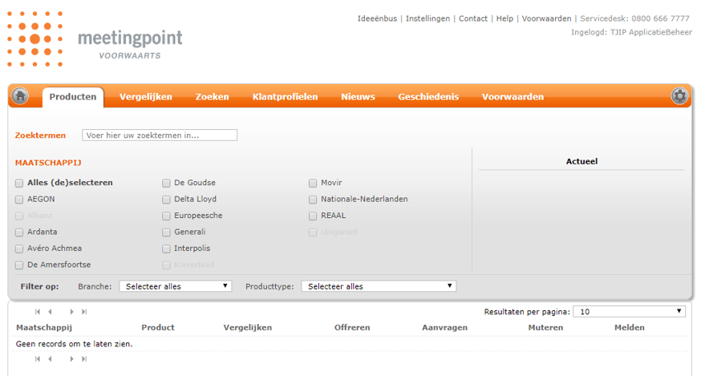Click the Maatschappij column header
This screenshot has height=376, width=701.
(44, 327)
